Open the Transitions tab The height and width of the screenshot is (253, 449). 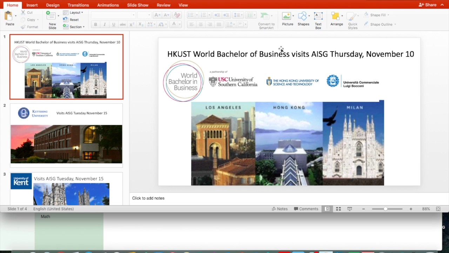pyautogui.click(x=78, y=5)
